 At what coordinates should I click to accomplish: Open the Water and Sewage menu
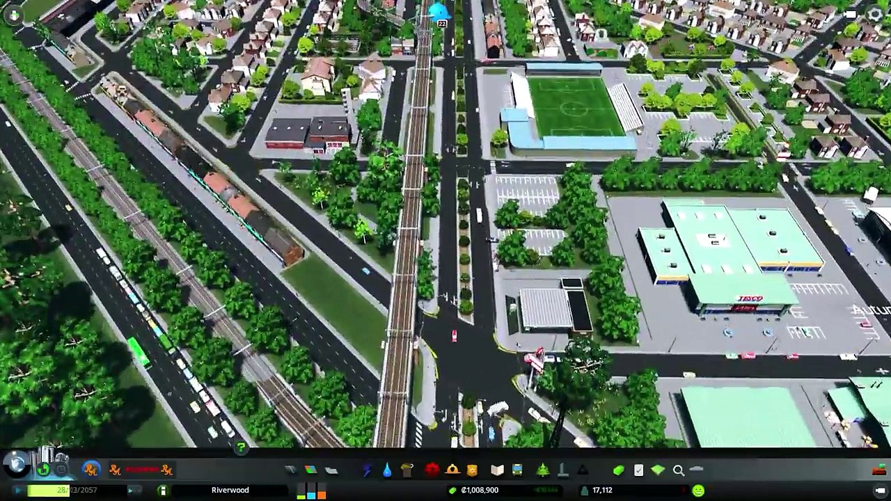[387, 470]
